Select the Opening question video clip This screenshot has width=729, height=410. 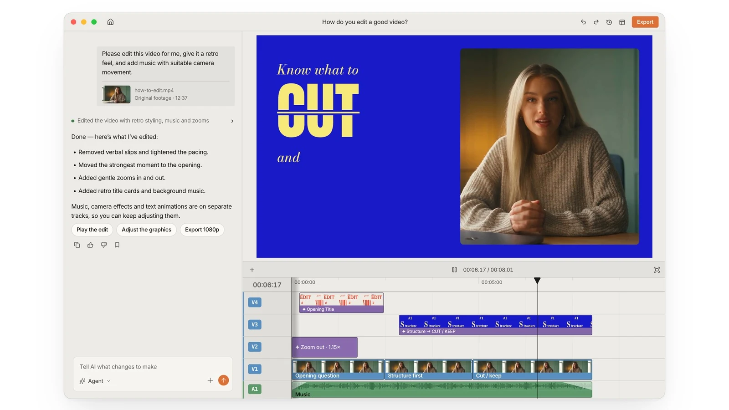coord(338,369)
